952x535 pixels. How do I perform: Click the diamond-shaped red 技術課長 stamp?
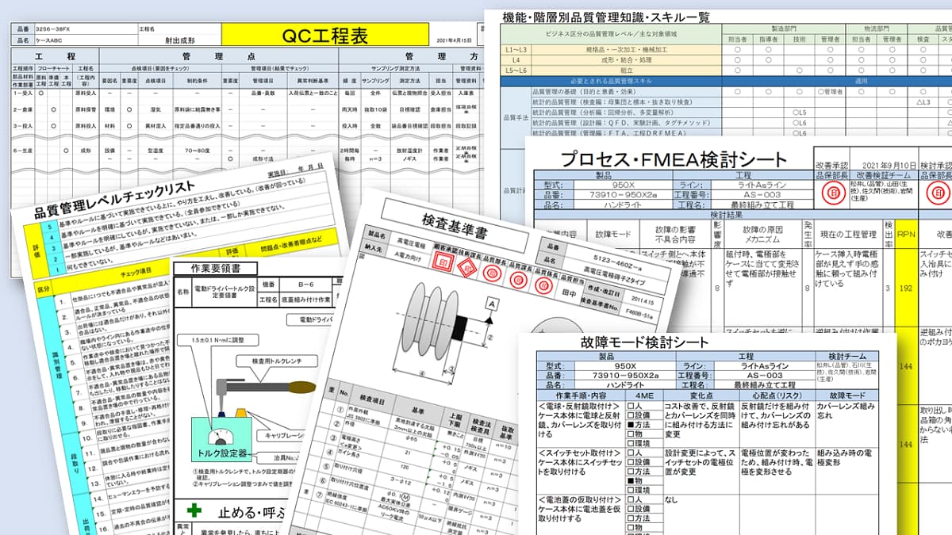(x=467, y=269)
